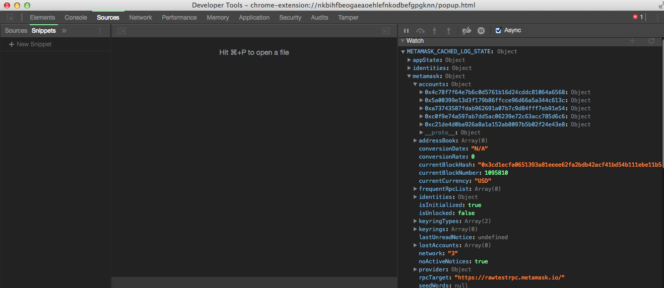Collapse the Watch section
664x288 pixels.
(x=403, y=41)
